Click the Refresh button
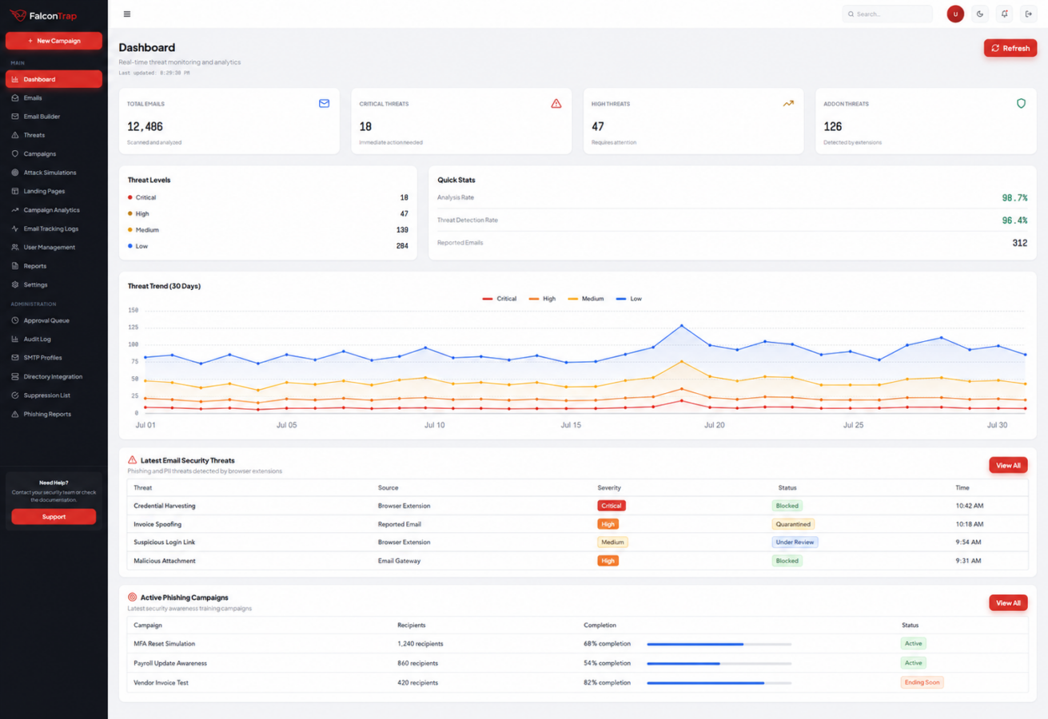Image resolution: width=1048 pixels, height=719 pixels. 1010,48
